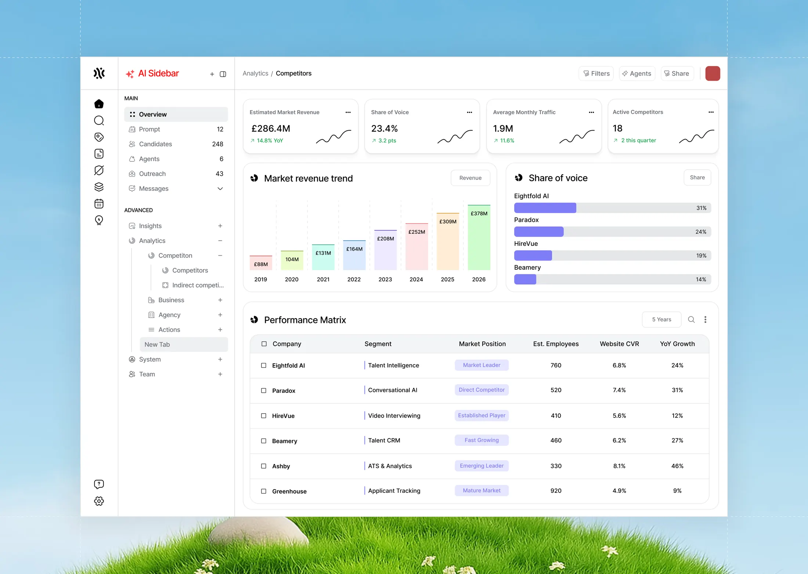Go to Analytics breadcrumb
The width and height of the screenshot is (808, 574).
[255, 73]
